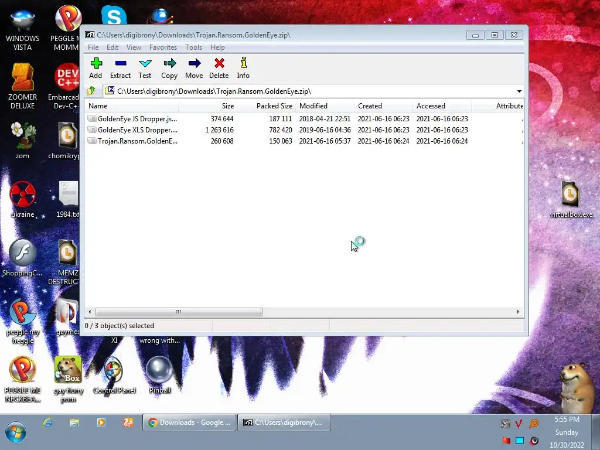Image resolution: width=600 pixels, height=450 pixels.
Task: Click modified date 2021-06-16 05:37
Action: point(325,141)
